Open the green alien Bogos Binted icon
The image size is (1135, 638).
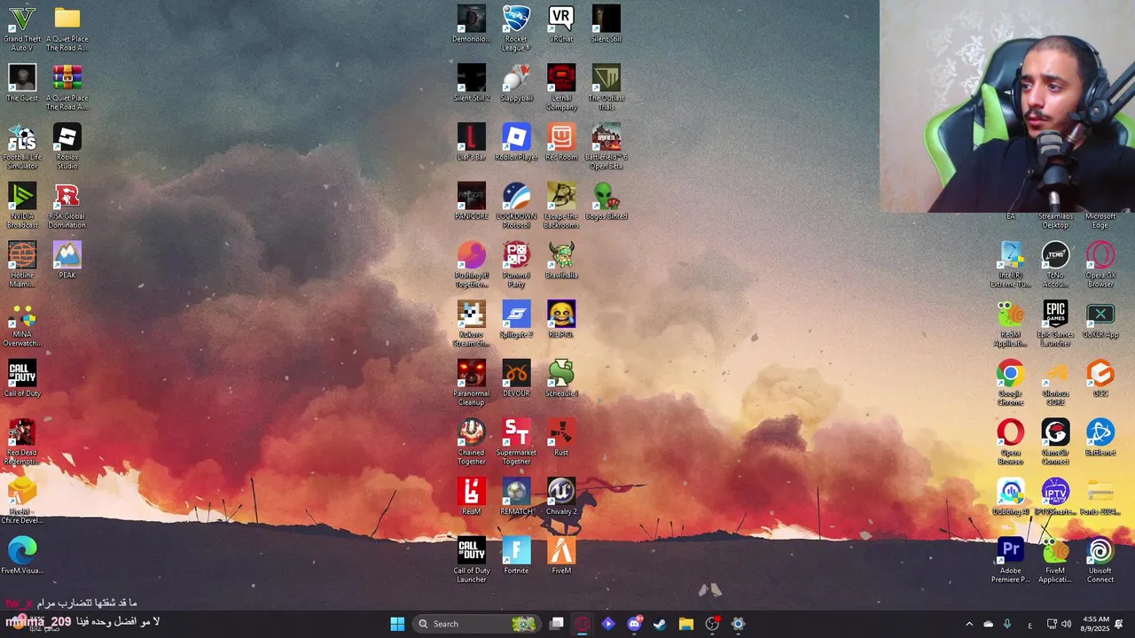pos(607,200)
